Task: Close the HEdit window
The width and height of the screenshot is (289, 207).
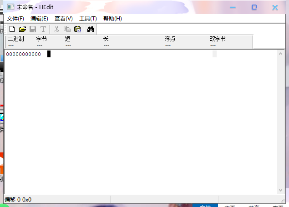Action: [275, 7]
